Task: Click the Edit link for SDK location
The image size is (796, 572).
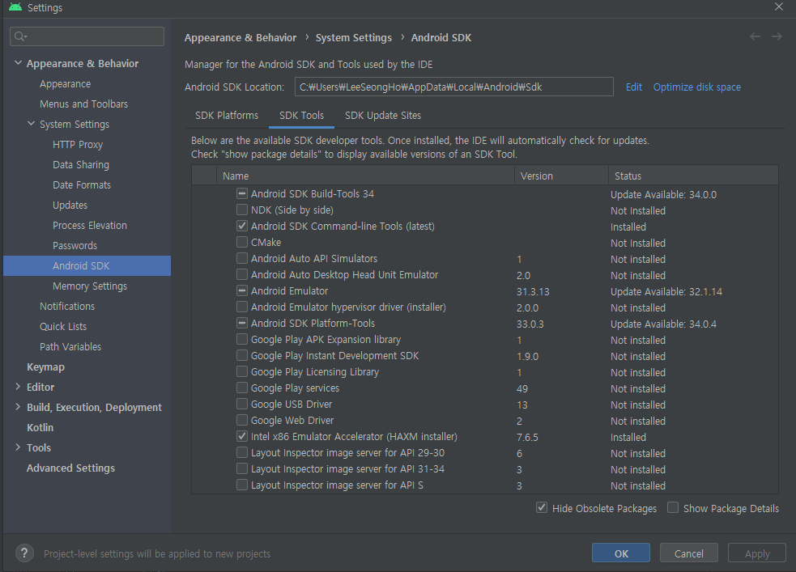Action: point(633,87)
